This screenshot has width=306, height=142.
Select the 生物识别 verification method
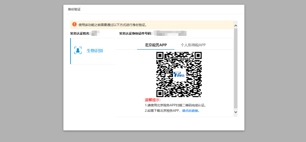click(x=95, y=51)
